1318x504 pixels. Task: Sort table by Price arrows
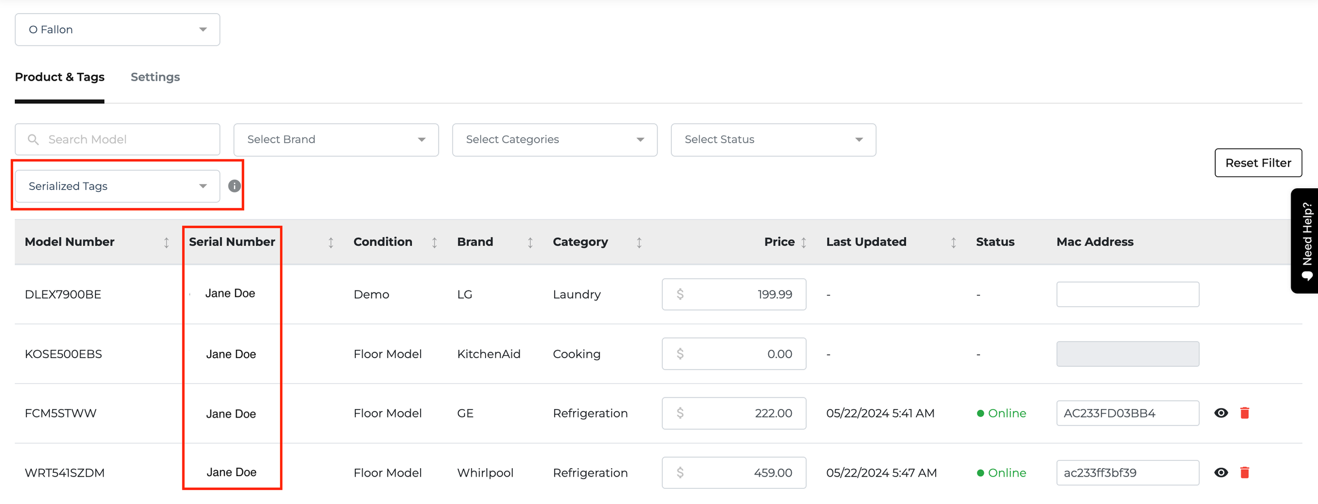pyautogui.click(x=803, y=243)
